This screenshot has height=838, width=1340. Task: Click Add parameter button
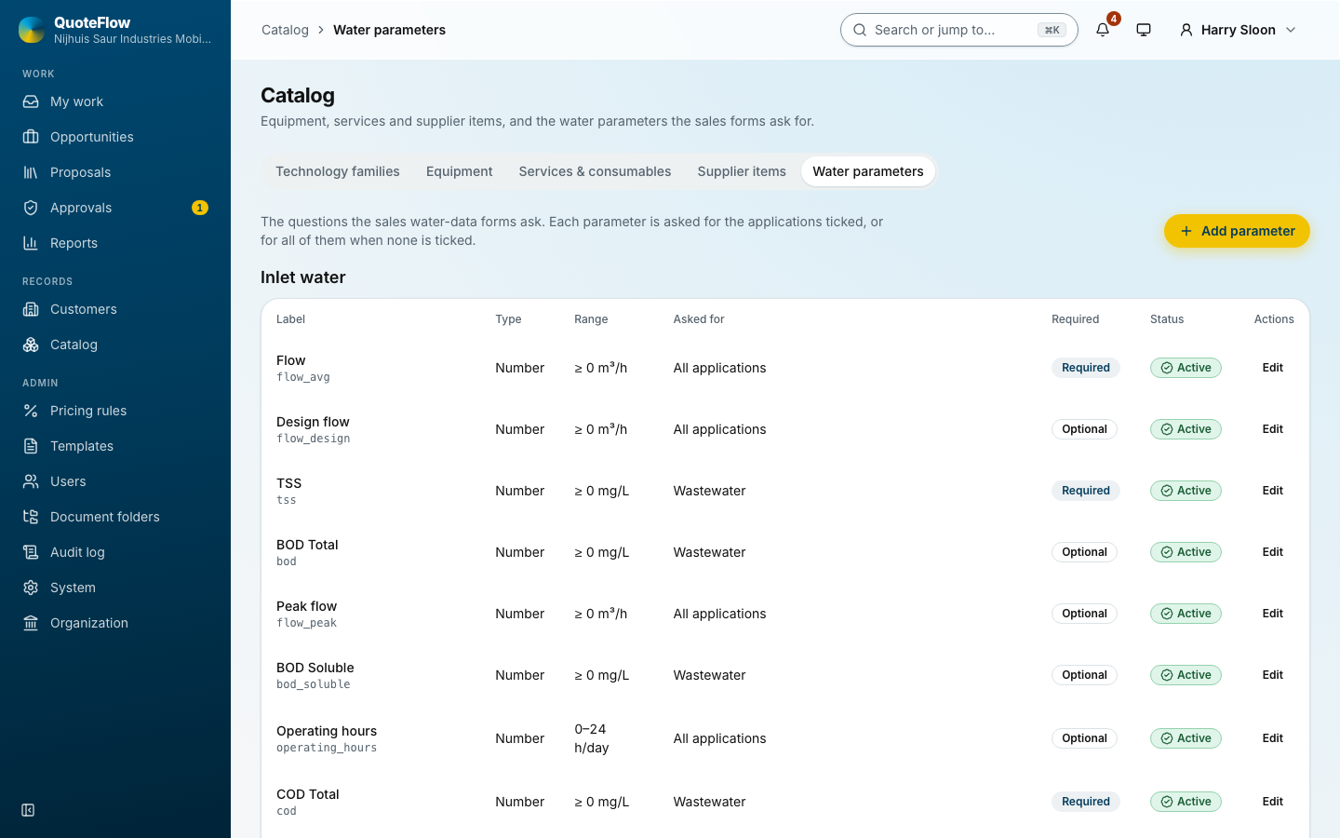(x=1237, y=231)
